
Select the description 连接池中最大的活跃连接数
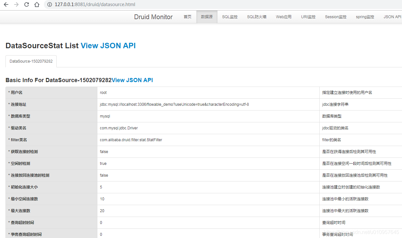(345, 211)
